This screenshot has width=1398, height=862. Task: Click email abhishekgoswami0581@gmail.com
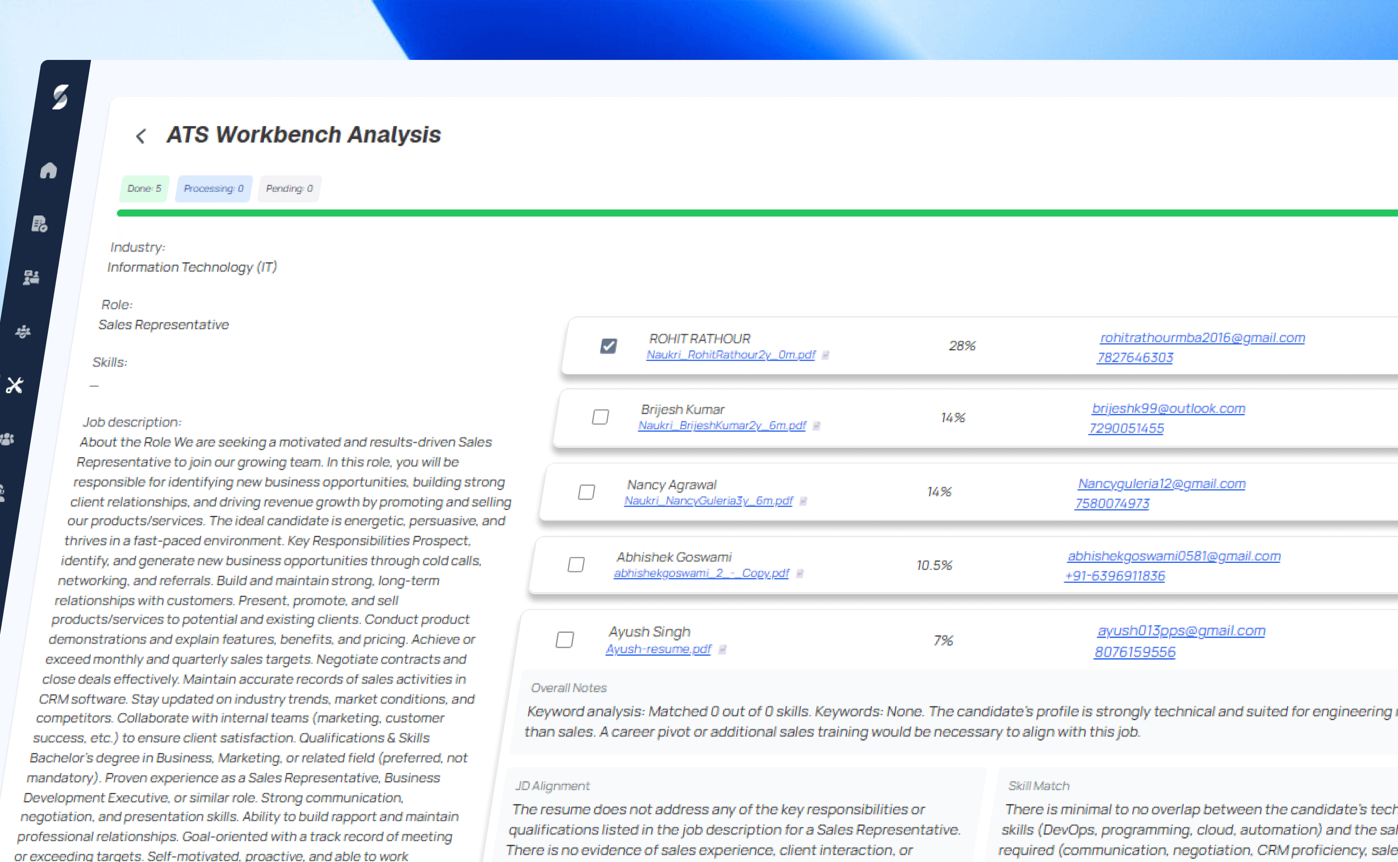[1173, 556]
